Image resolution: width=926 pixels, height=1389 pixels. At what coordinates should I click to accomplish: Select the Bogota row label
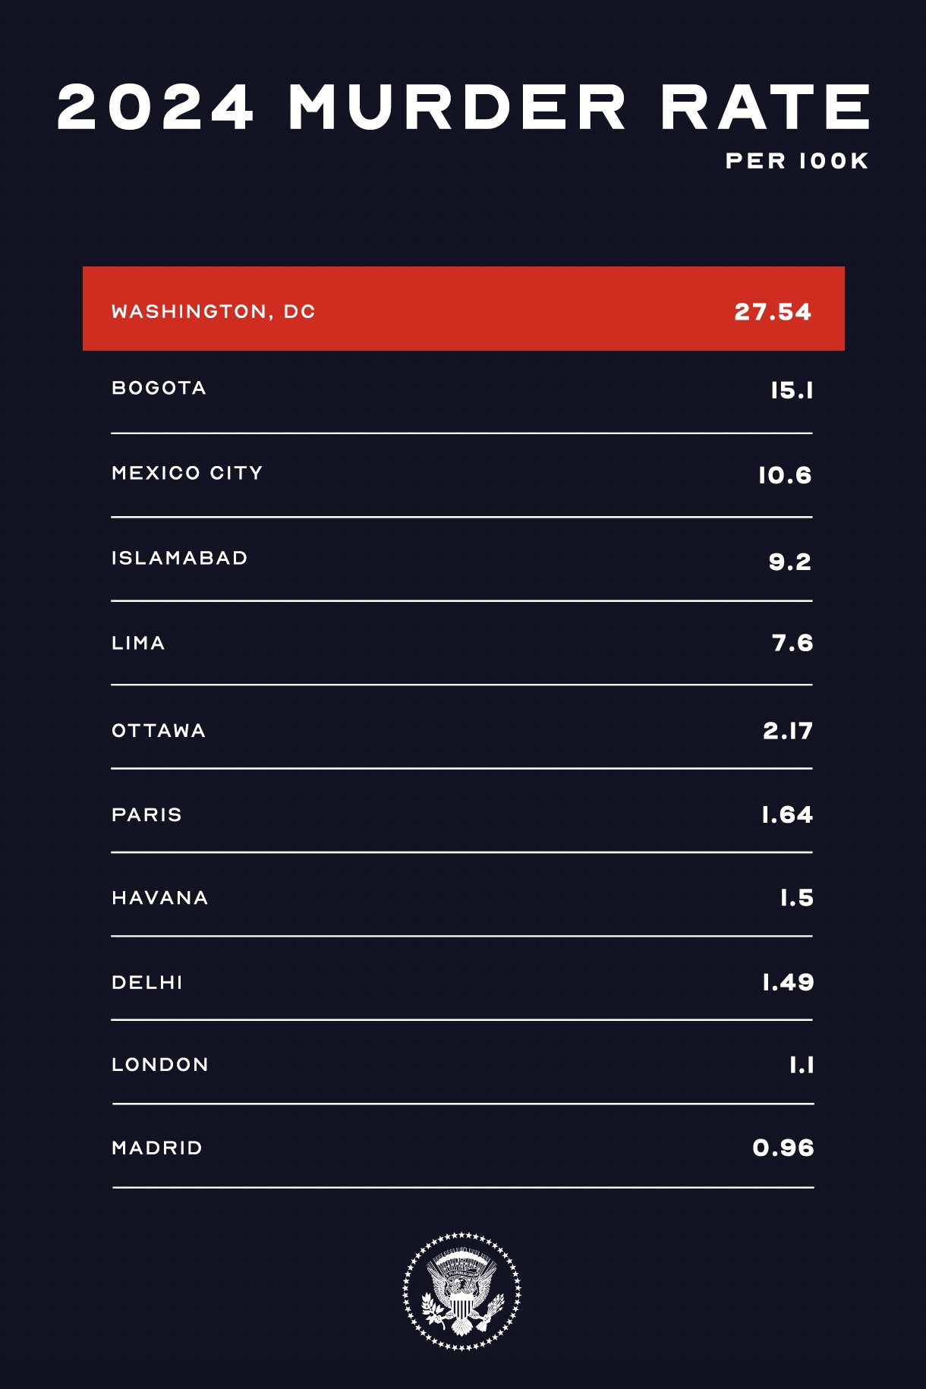point(159,388)
